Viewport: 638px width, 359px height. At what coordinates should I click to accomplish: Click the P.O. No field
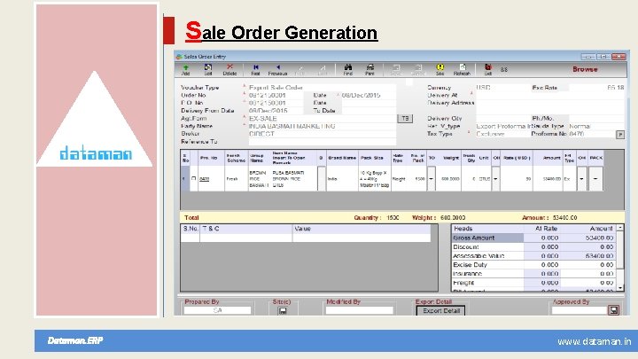pyautogui.click(x=276, y=103)
